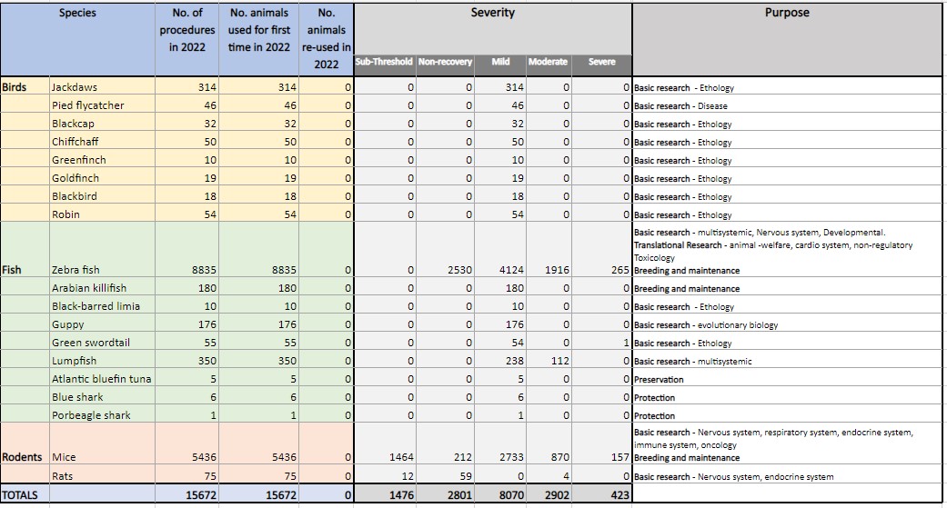Select the Atlantic bluefin tuna cell
This screenshot has width=947, height=508.
(102, 378)
